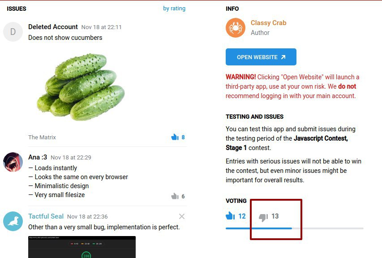Image resolution: width=382 pixels, height=258 pixels.
Task: Click the cucumber image attachment
Action: tap(81, 87)
